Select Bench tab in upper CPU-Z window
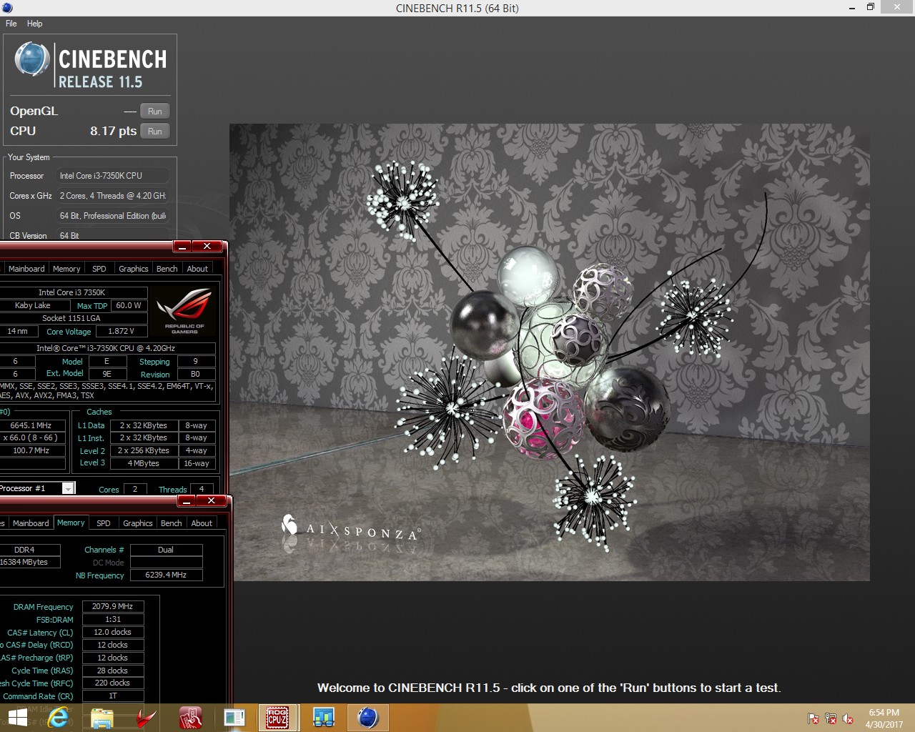Image resolution: width=915 pixels, height=732 pixels. pyautogui.click(x=167, y=269)
